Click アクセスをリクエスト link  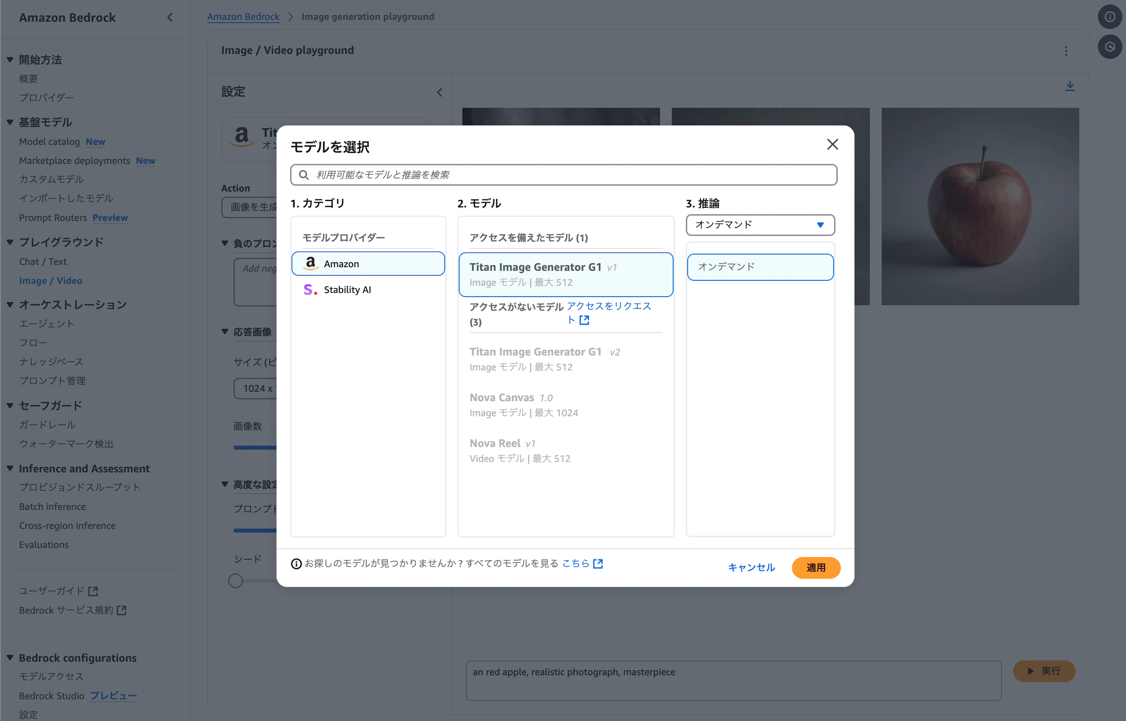point(609,313)
